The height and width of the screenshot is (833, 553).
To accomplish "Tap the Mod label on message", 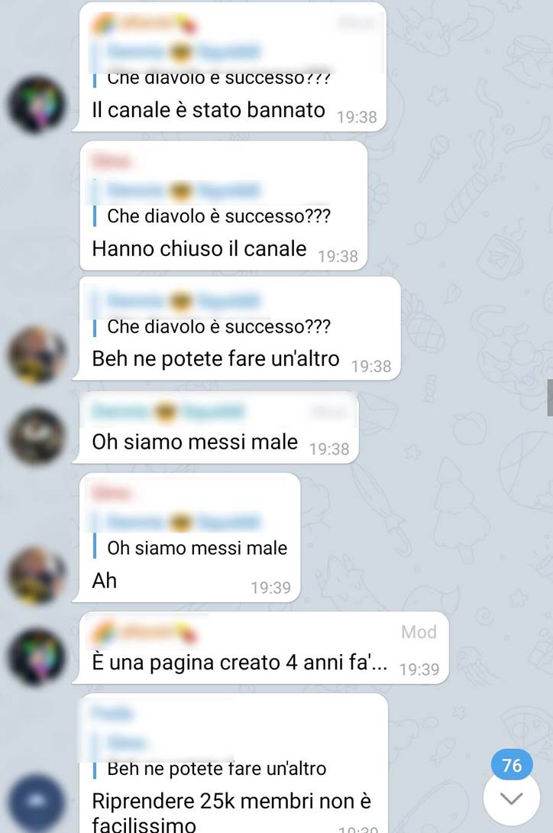I will [x=419, y=632].
